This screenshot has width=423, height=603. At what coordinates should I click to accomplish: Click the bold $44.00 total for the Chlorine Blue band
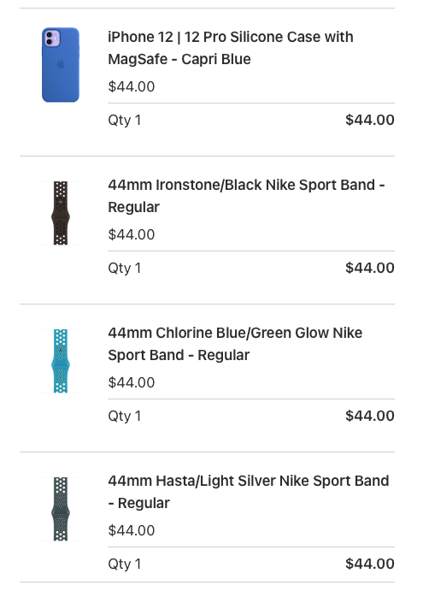point(370,416)
